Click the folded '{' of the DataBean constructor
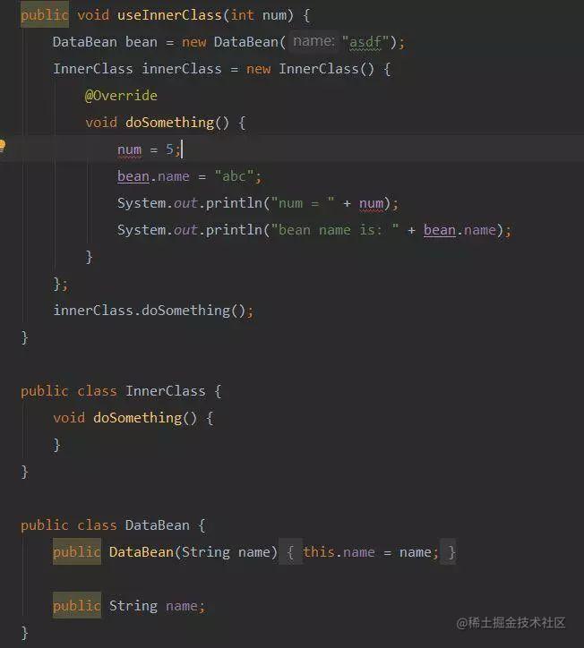Image resolution: width=584 pixels, height=648 pixels. [x=290, y=552]
